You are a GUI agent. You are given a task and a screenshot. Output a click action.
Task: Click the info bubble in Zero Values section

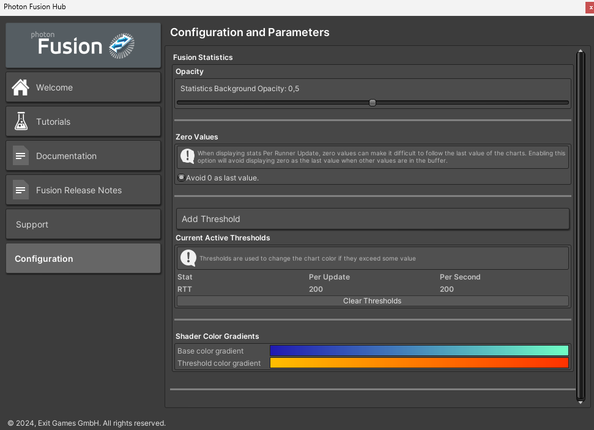[x=187, y=157]
